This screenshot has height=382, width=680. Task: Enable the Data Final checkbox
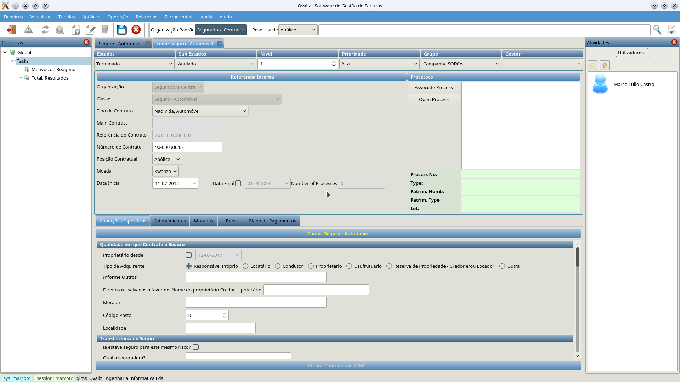[x=238, y=183]
